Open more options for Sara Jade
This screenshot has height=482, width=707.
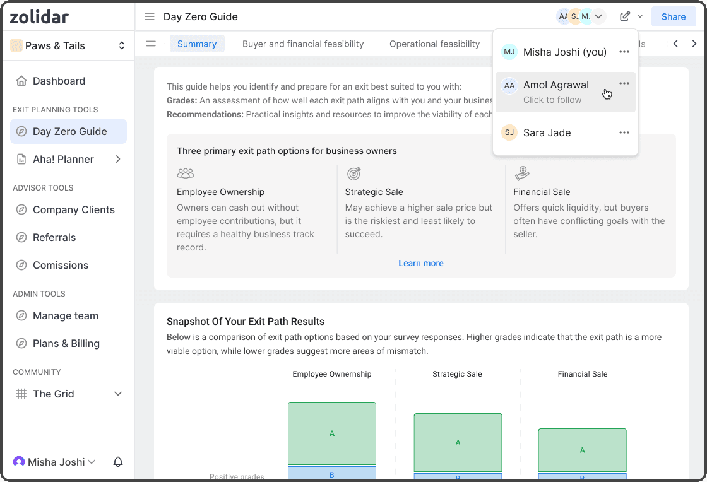point(624,132)
